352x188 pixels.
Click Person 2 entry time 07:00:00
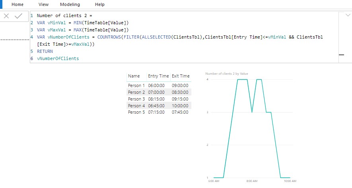pos(156,92)
